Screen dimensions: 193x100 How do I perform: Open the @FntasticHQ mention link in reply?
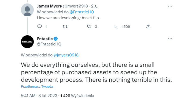[x=81, y=12]
